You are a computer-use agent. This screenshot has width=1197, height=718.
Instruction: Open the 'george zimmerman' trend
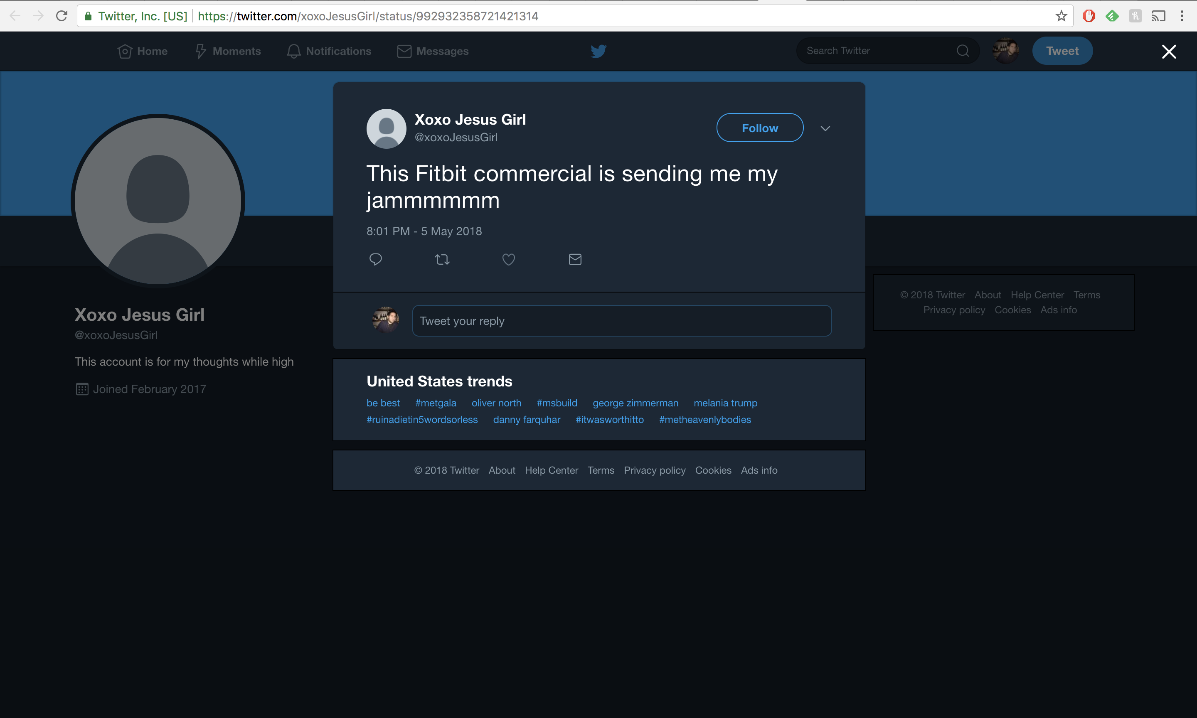pyautogui.click(x=635, y=403)
